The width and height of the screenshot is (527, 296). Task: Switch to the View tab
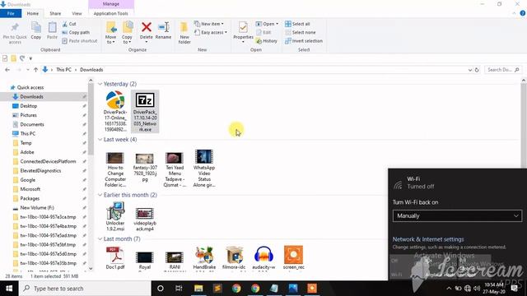(x=77, y=13)
